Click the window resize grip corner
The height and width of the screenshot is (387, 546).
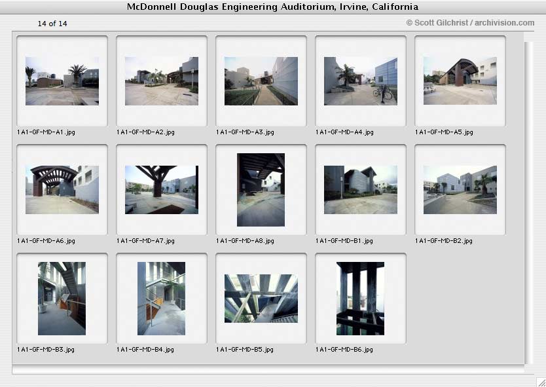tap(541, 382)
